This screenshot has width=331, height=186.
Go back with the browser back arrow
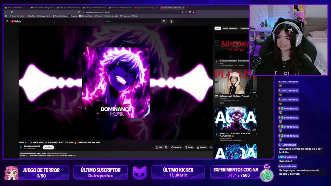(x=6, y=12)
